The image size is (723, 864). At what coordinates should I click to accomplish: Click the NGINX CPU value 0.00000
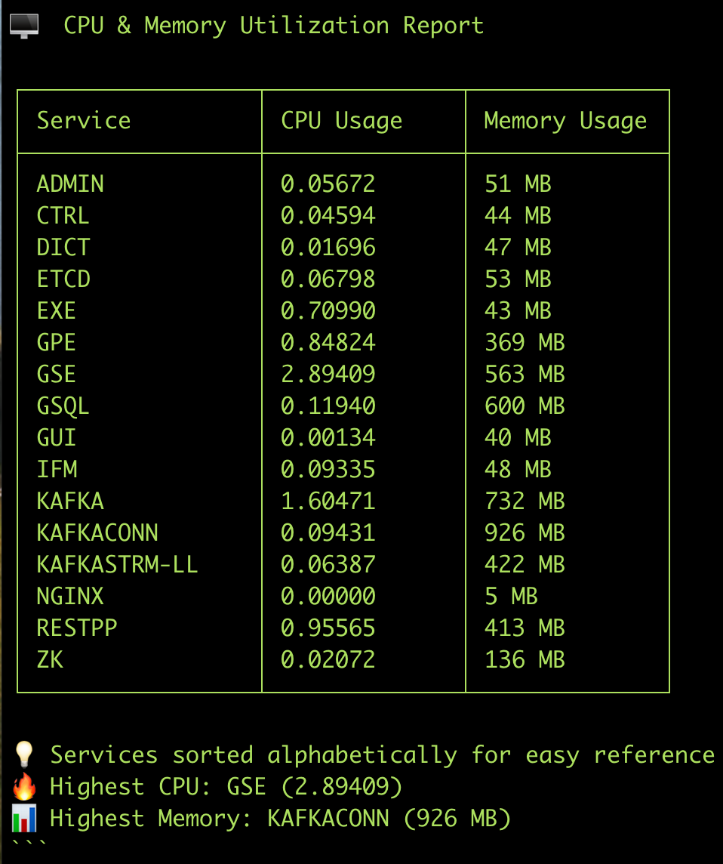(x=328, y=596)
